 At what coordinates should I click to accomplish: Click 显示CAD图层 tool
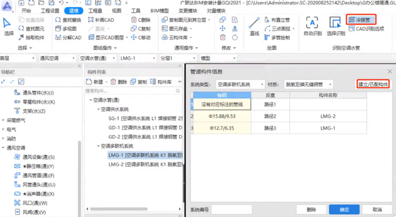pyautogui.click(x=107, y=38)
